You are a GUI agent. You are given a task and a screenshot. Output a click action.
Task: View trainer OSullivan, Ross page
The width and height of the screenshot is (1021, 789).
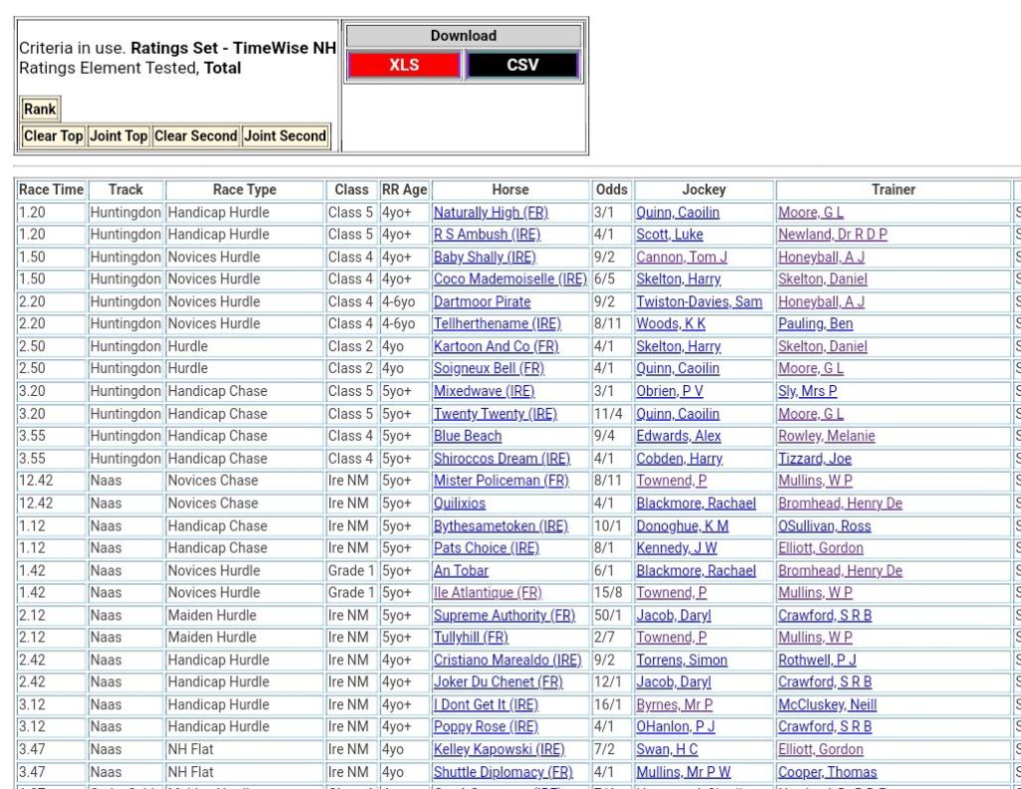(x=824, y=526)
